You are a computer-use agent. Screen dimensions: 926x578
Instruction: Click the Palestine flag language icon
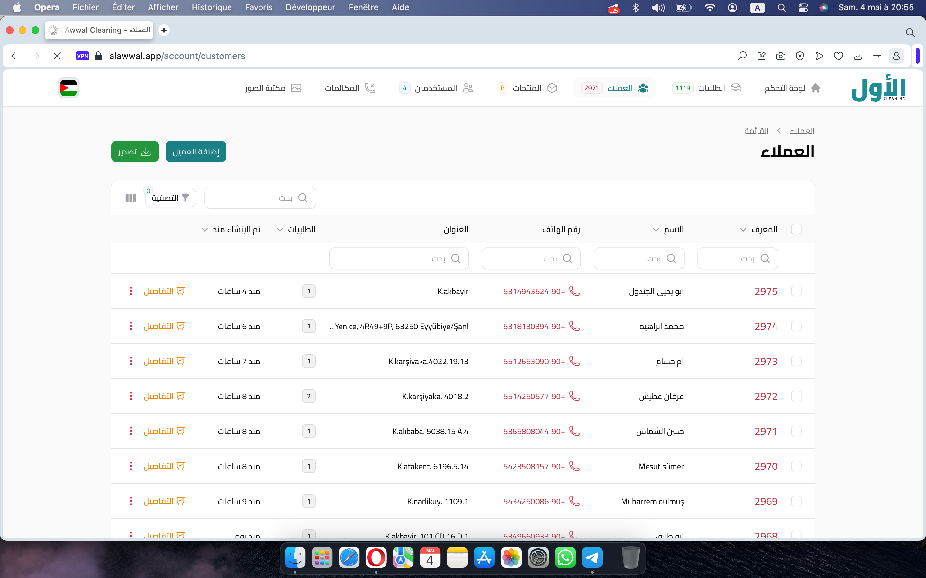point(68,88)
